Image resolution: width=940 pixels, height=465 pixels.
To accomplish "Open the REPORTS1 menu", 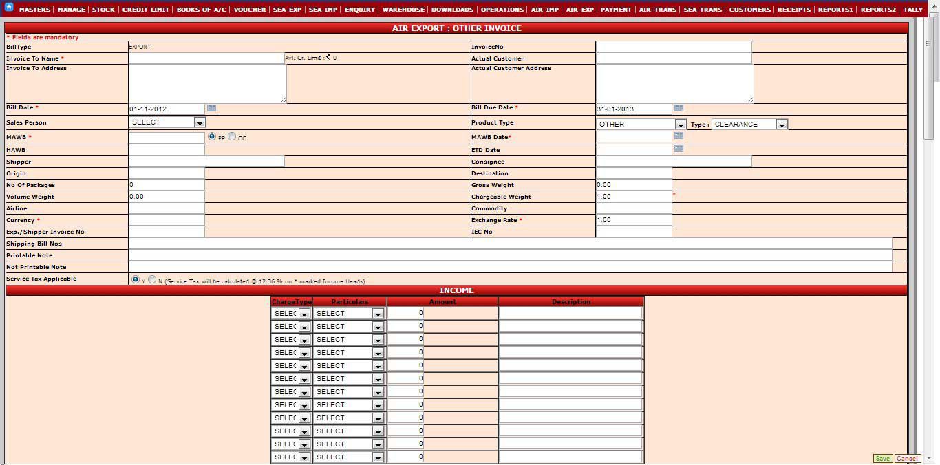I will point(837,9).
